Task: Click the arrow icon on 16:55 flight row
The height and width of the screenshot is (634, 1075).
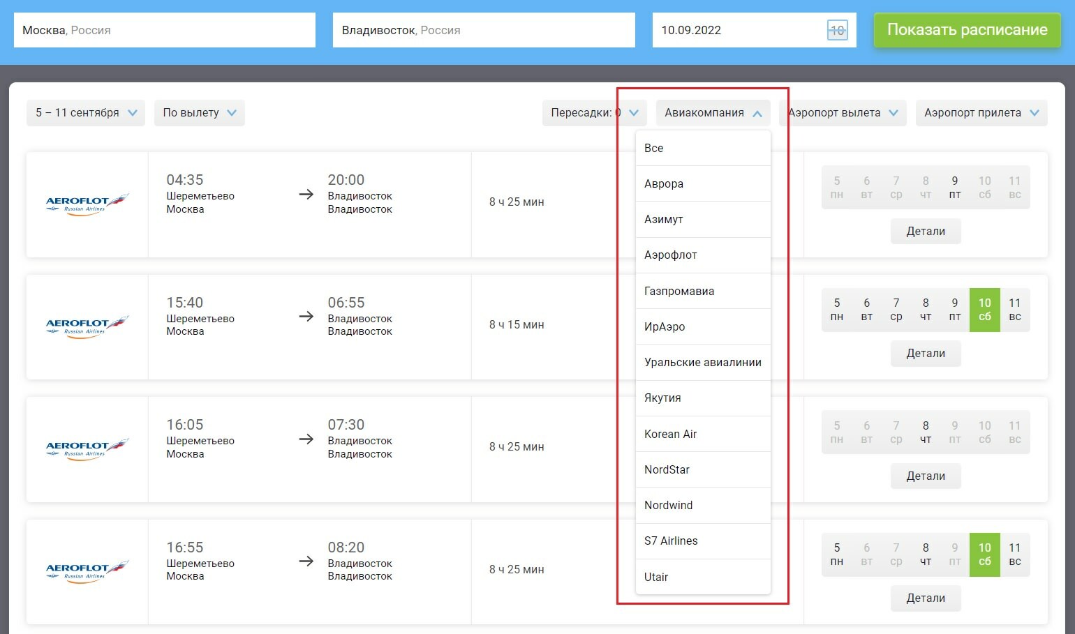Action: 306,561
